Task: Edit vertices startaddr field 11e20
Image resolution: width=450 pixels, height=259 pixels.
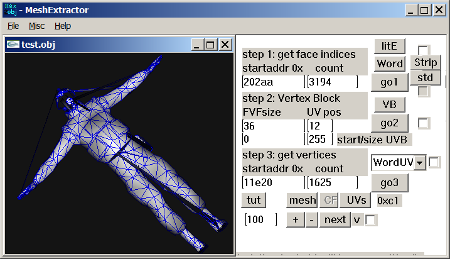Action: pyautogui.click(x=273, y=182)
